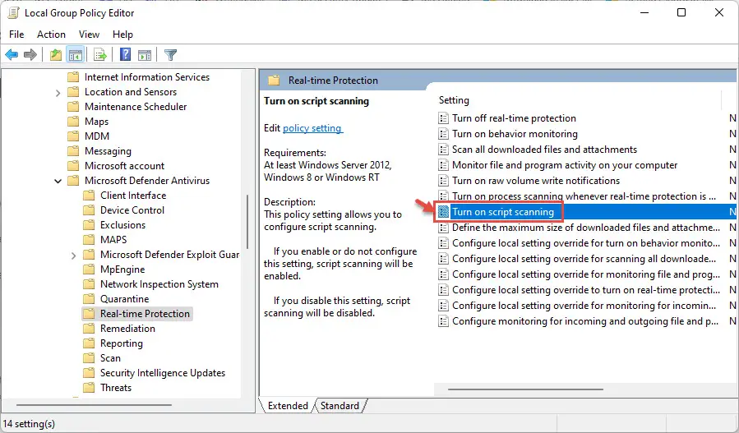Screen dimensions: 739x433
Task: Select the MpEngine tree item
Action: coord(122,269)
